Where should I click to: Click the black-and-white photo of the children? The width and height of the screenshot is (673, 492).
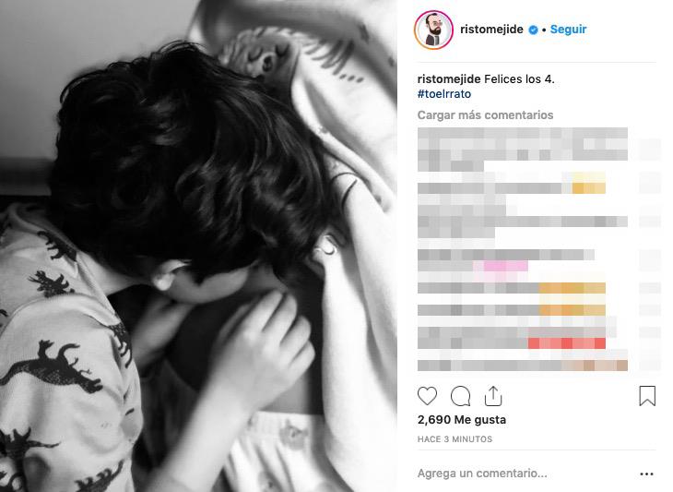click(x=198, y=246)
